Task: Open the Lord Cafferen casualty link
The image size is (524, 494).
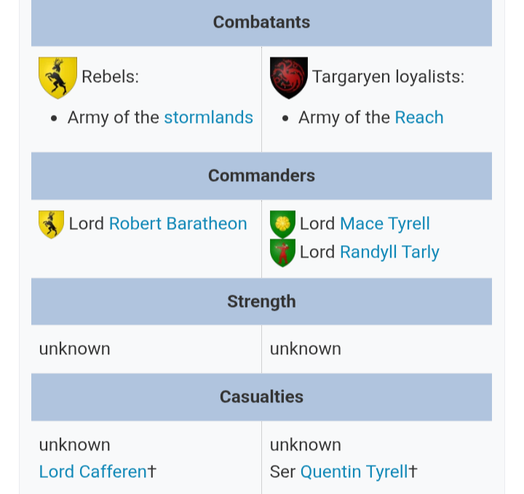Action: click(93, 471)
